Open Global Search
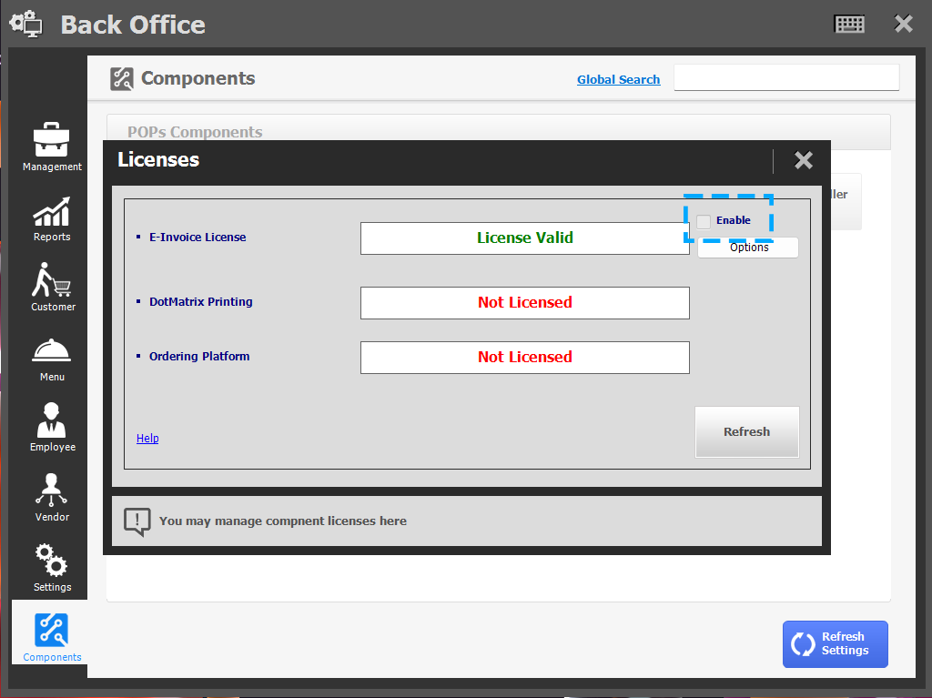The image size is (932, 698). 618,79
